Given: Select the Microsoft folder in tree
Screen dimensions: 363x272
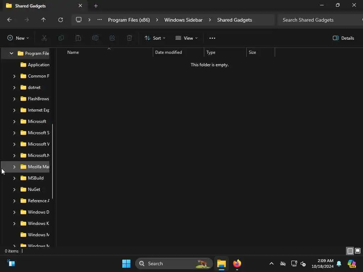Looking at the screenshot, I should [x=33, y=121].
